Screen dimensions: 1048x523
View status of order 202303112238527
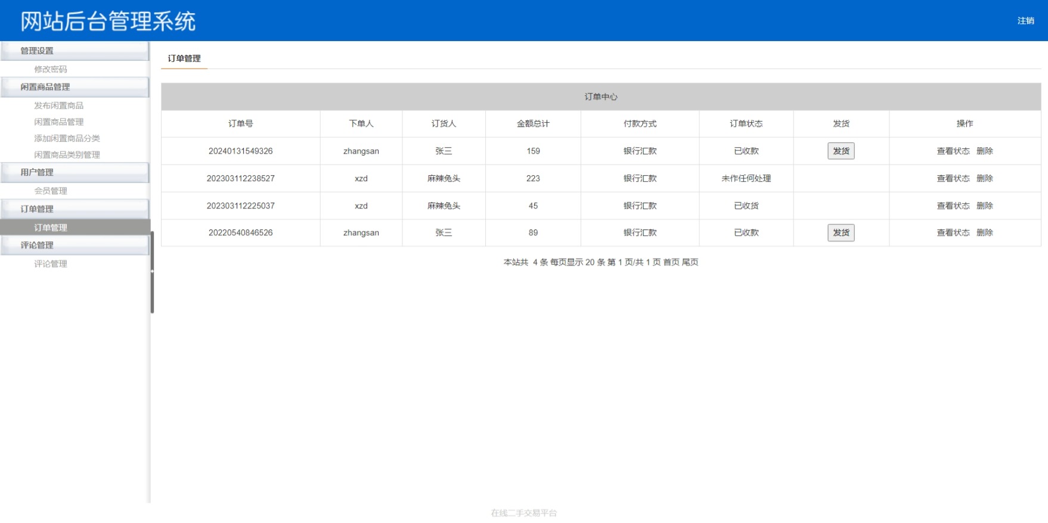[953, 179]
